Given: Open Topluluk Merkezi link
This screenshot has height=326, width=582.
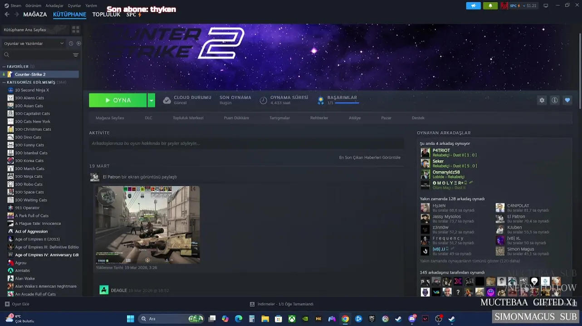Looking at the screenshot, I should (x=188, y=118).
